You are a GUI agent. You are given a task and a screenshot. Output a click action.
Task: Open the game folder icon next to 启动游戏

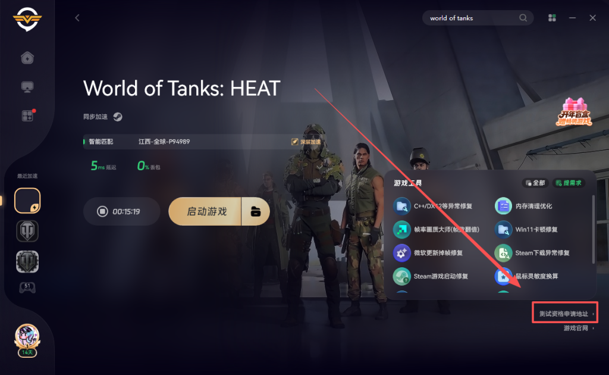click(x=256, y=211)
